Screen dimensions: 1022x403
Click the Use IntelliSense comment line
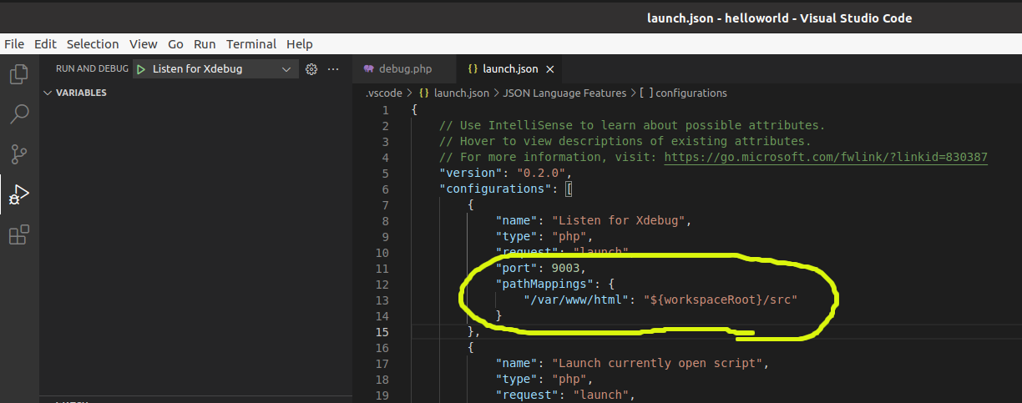632,125
